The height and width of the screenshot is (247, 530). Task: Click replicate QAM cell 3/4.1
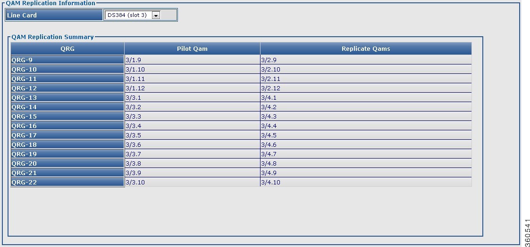(366, 98)
